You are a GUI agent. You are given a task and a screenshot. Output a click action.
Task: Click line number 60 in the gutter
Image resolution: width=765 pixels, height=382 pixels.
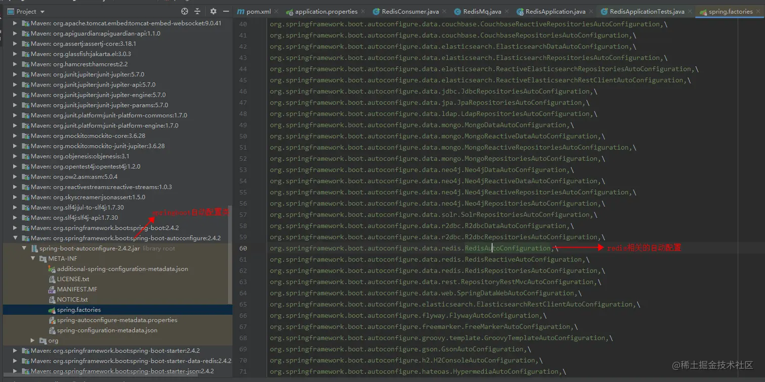click(243, 248)
